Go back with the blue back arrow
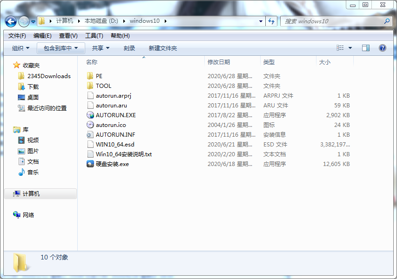Viewport: 397px width, 279px height. pos(11,21)
